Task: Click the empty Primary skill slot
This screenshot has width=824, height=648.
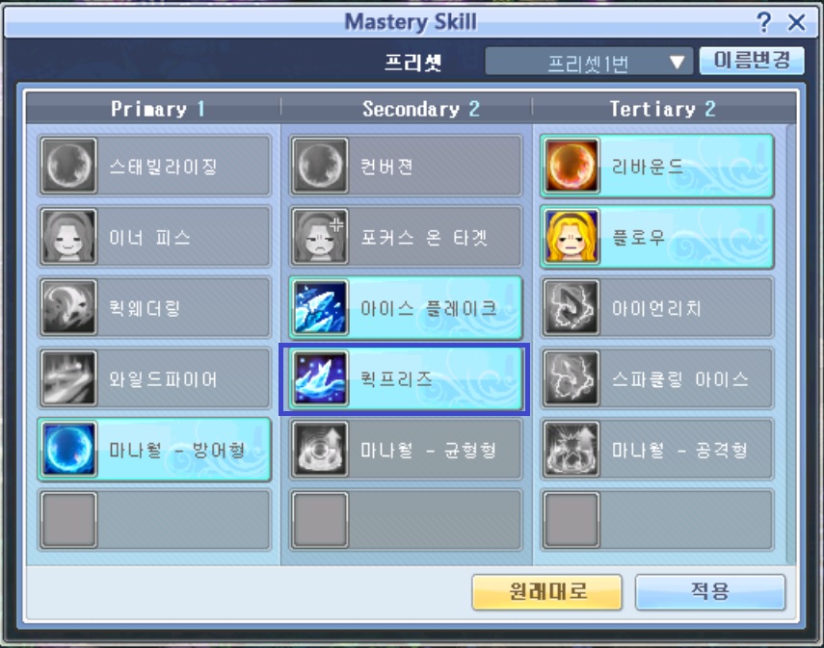Action: click(x=154, y=520)
